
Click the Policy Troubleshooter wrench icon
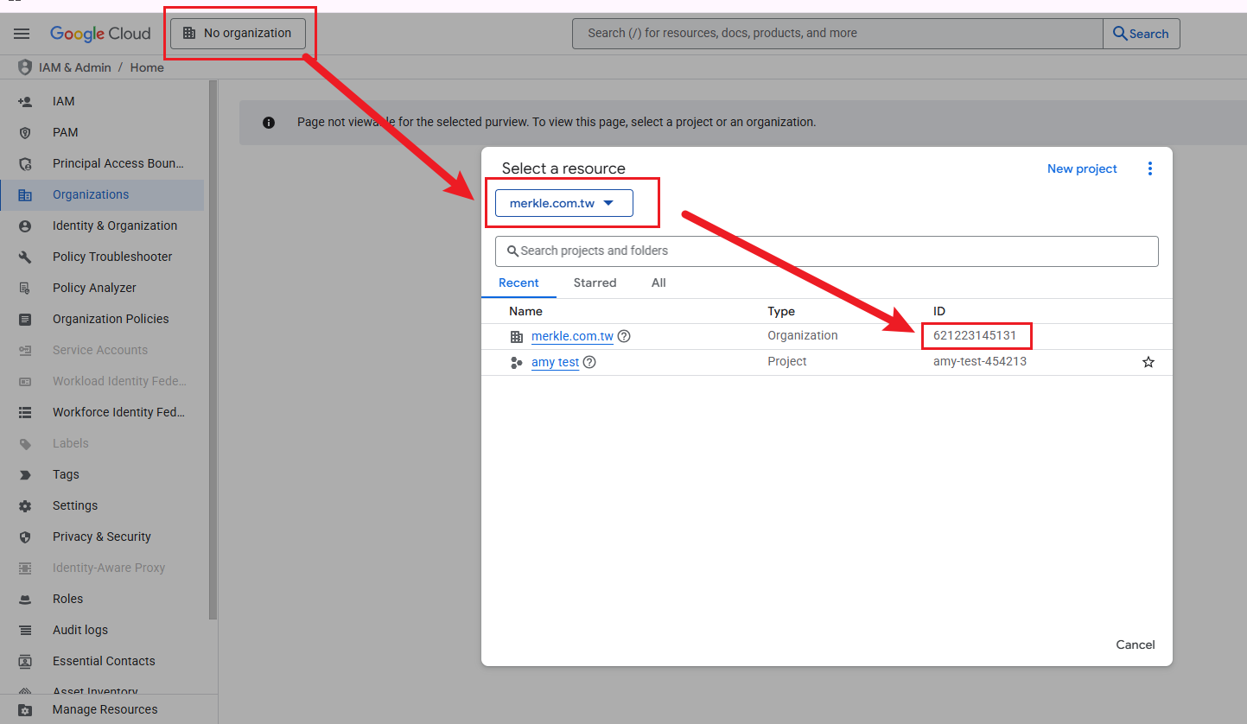(x=25, y=257)
